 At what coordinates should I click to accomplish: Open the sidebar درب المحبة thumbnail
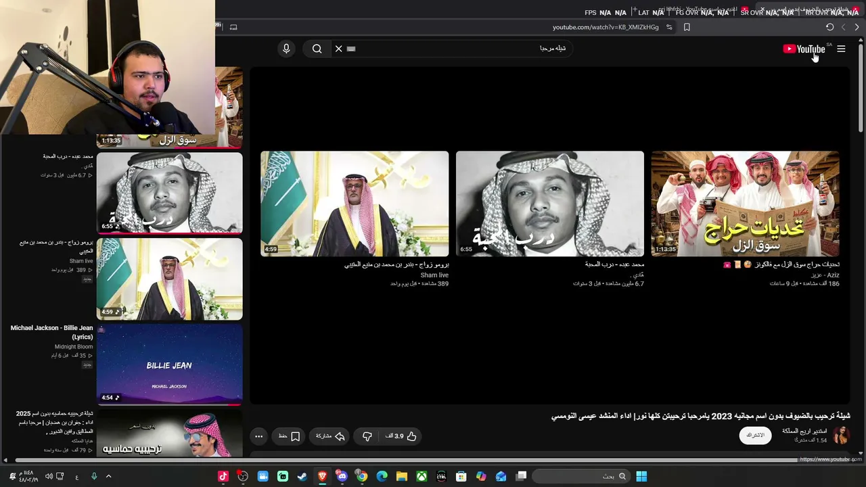point(169,193)
